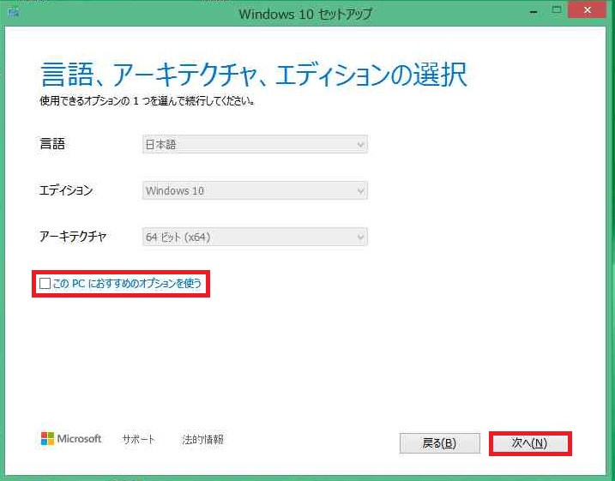
Task: Open the サポート link
Action: pos(138,439)
